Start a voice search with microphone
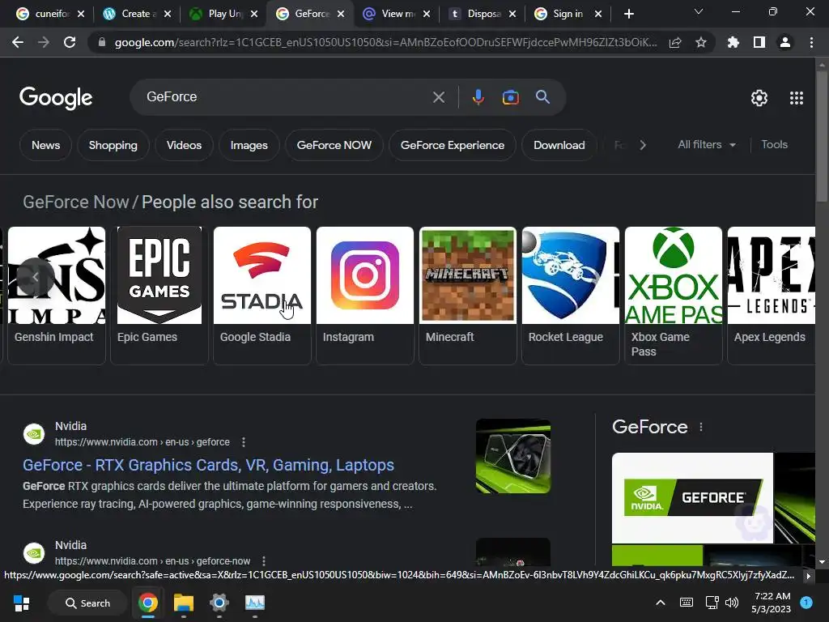Screen dimensions: 829x622 pos(478,97)
